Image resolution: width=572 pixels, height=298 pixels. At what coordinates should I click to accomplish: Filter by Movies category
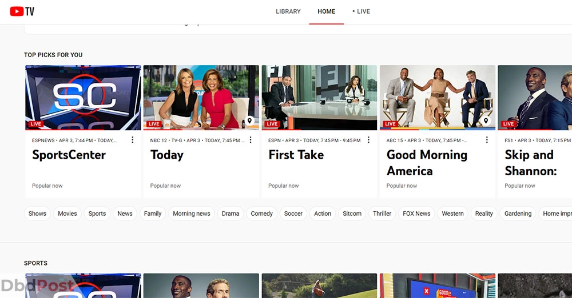click(x=67, y=214)
